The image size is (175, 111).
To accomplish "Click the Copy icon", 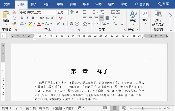I will click(x=14, y=18).
